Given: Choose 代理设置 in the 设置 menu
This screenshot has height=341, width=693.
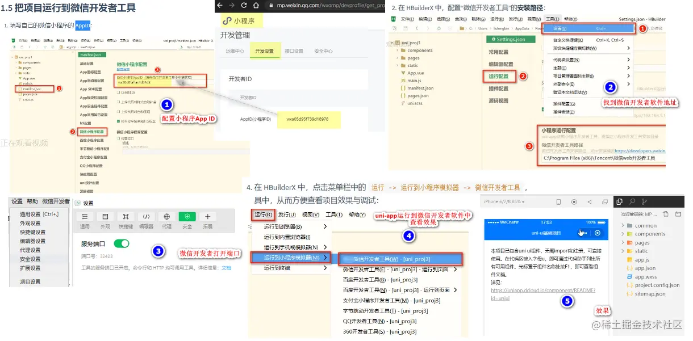Looking at the screenshot, I should (x=30, y=250).
